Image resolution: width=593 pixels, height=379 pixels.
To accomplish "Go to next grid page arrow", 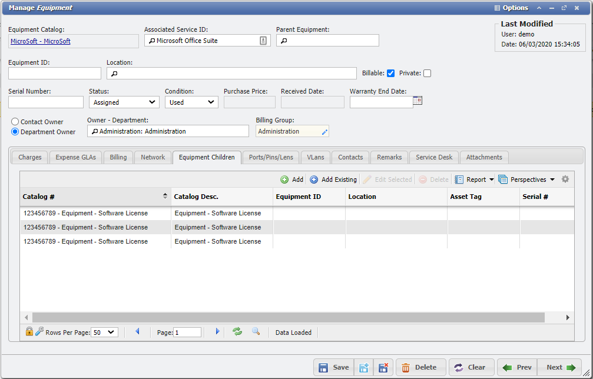I will coord(217,332).
